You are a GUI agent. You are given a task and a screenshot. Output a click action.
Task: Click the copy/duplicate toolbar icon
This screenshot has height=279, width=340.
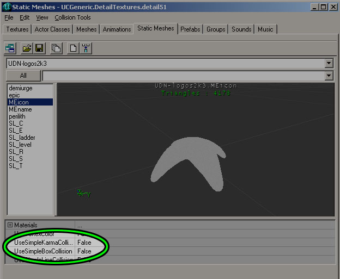pos(56,48)
